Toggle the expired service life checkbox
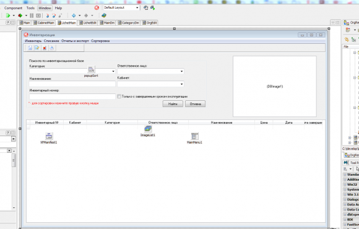The height and width of the screenshot is (229, 359). pos(119,97)
